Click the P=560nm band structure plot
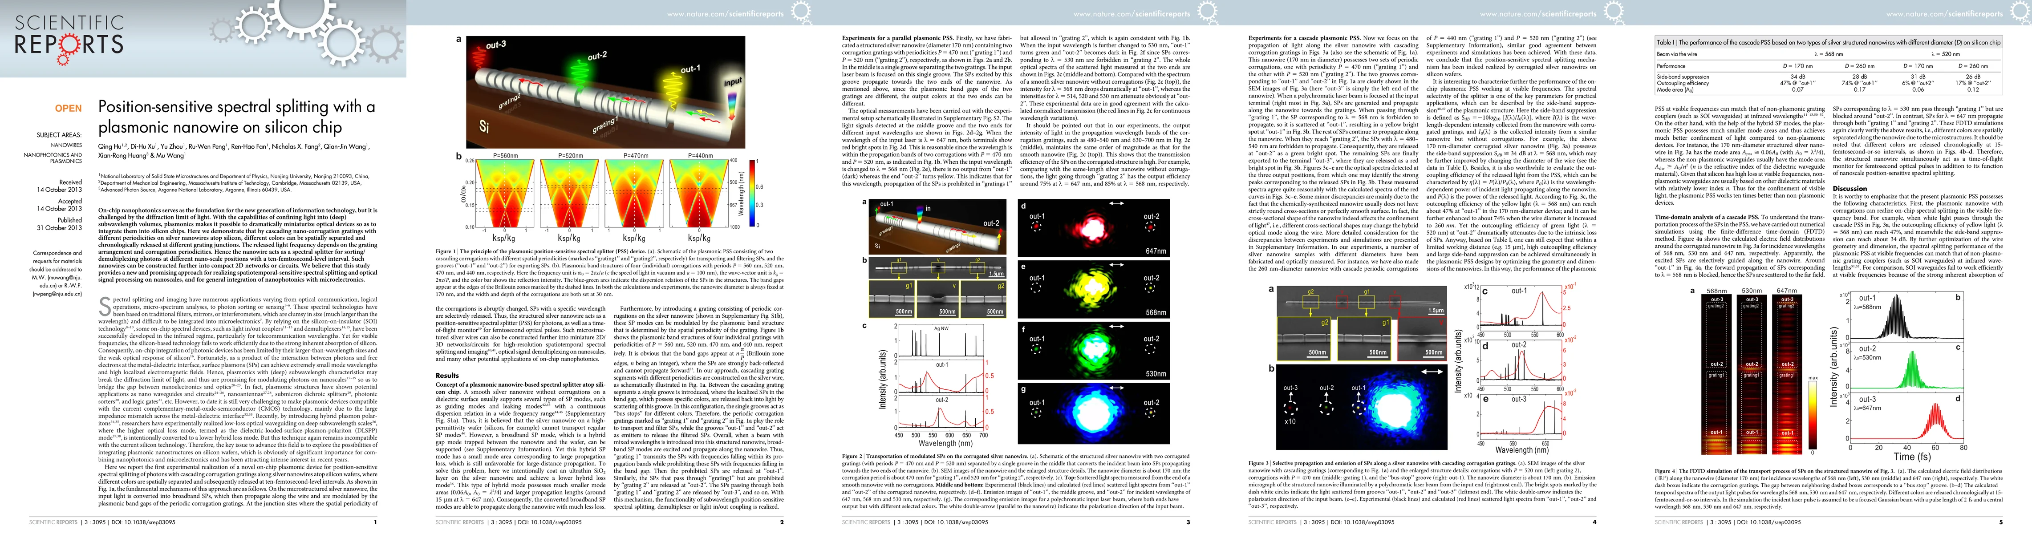This screenshot has height=534, width=2032. [x=504, y=193]
